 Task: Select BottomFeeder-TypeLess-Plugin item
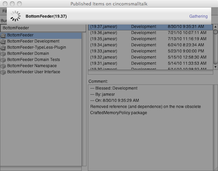click(41, 47)
